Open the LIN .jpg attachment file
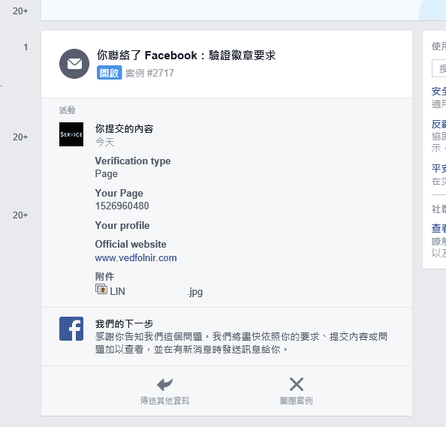This screenshot has width=446, height=427. (156, 291)
